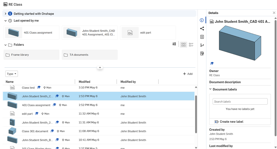Expand Getting started with Onshape section
Viewport: 277px width, 149px height.
tap(6, 14)
